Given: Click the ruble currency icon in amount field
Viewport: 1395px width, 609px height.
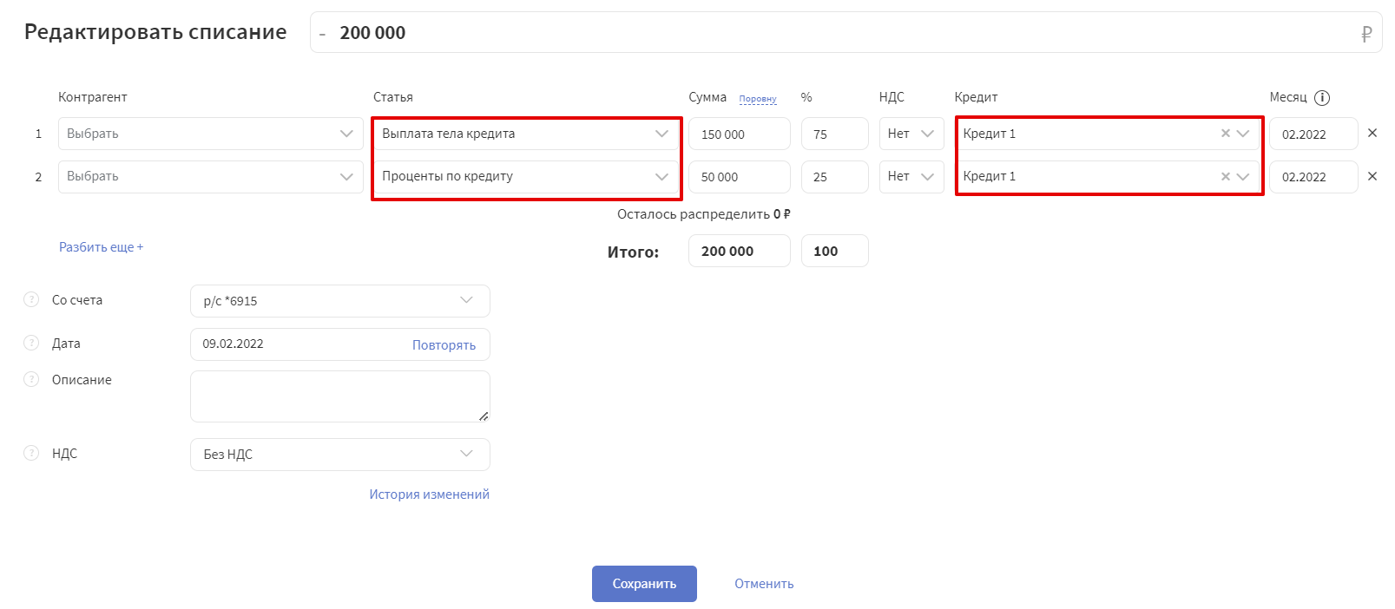Looking at the screenshot, I should pos(1366,34).
